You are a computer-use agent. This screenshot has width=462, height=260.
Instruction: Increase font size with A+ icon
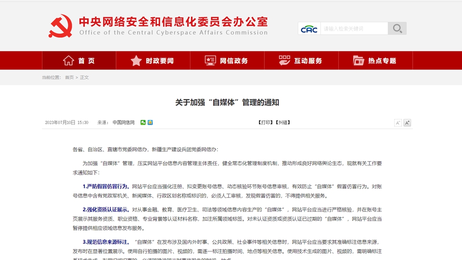pos(407,123)
